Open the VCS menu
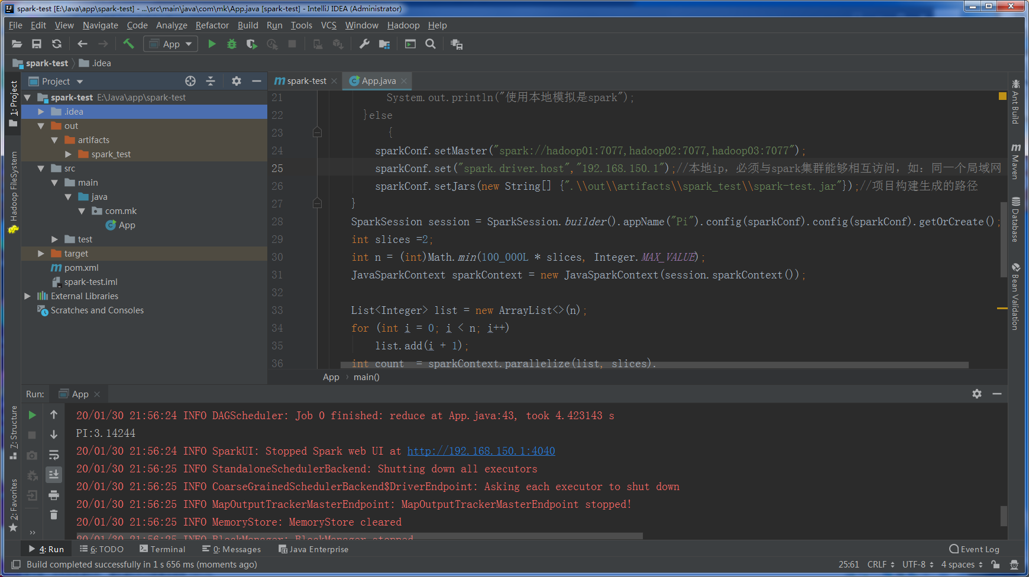 328,25
